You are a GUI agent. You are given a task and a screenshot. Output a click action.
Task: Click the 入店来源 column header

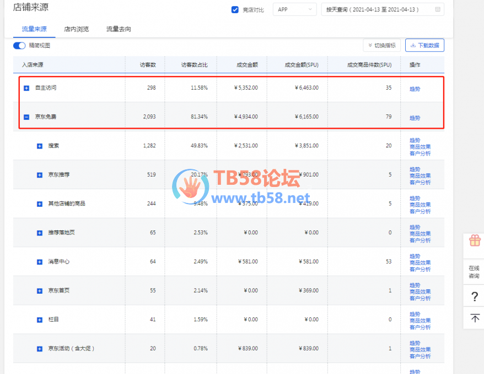point(33,65)
